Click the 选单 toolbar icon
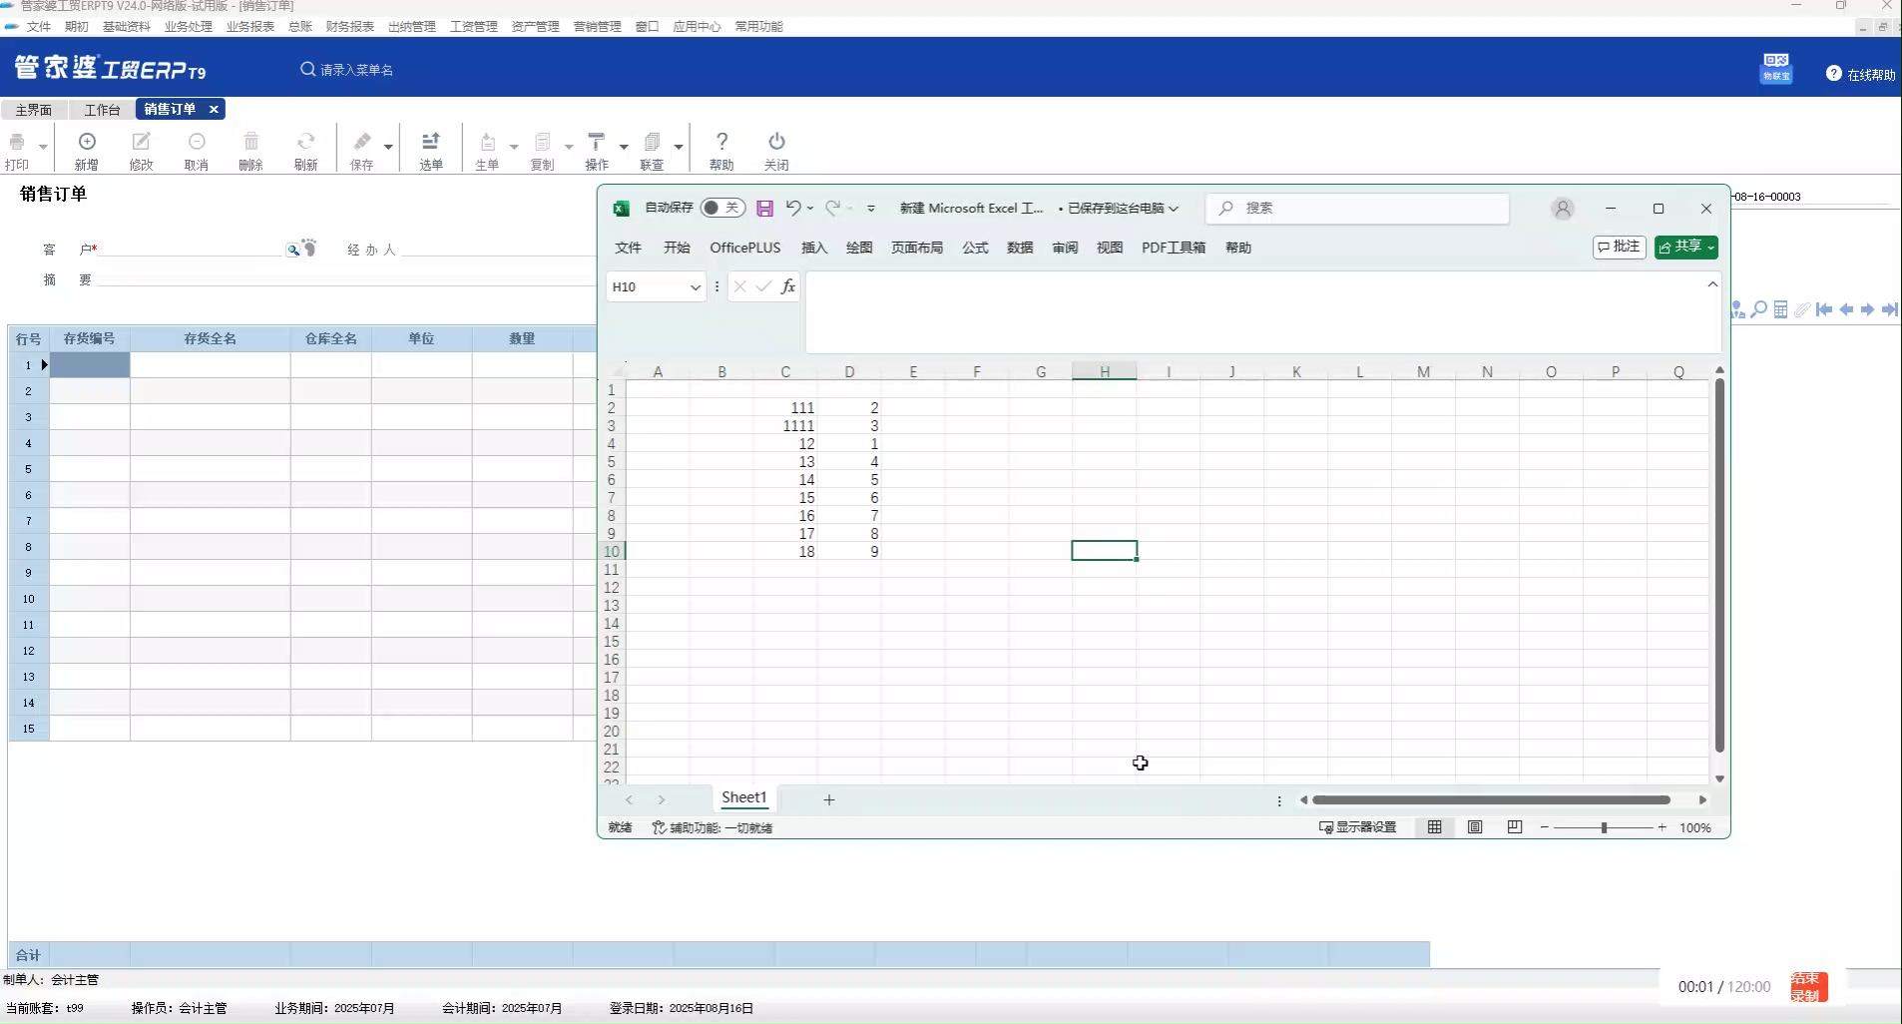This screenshot has width=1902, height=1024. click(x=430, y=143)
